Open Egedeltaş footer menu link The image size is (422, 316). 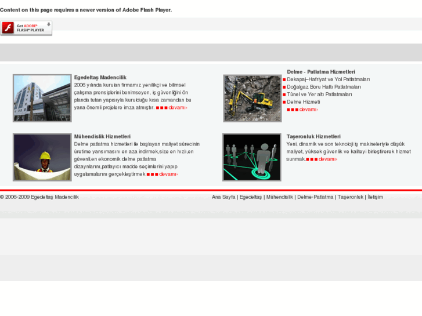point(251,197)
